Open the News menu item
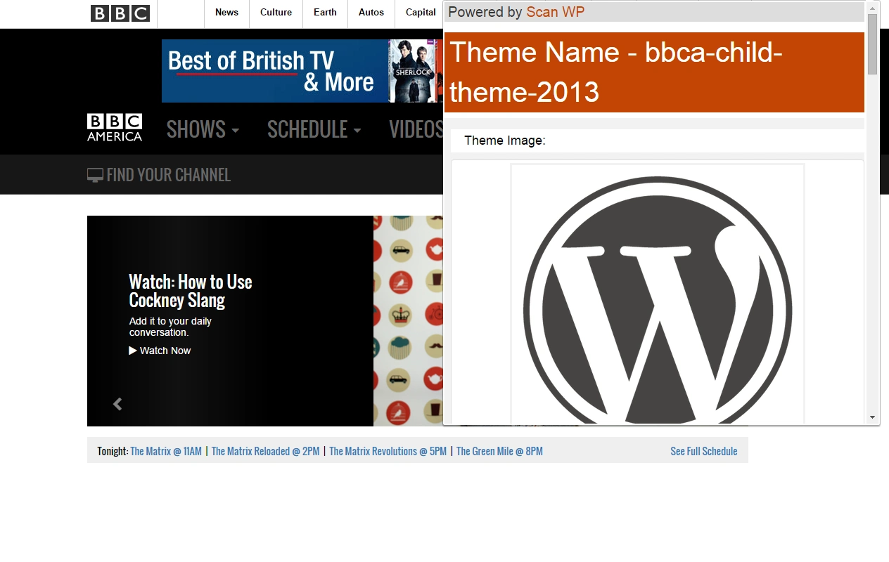The width and height of the screenshot is (889, 562). click(226, 13)
